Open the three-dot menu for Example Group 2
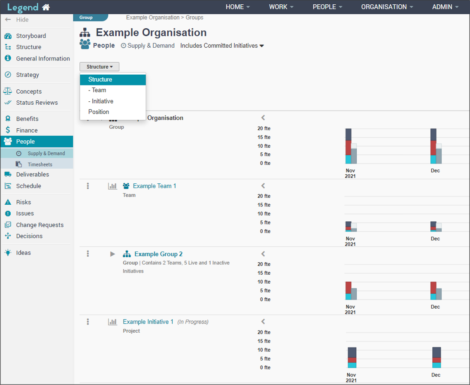This screenshot has width=470, height=385. click(88, 254)
